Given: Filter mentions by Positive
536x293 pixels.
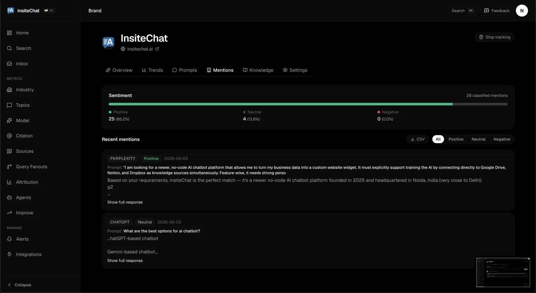Looking at the screenshot, I should coord(456,139).
